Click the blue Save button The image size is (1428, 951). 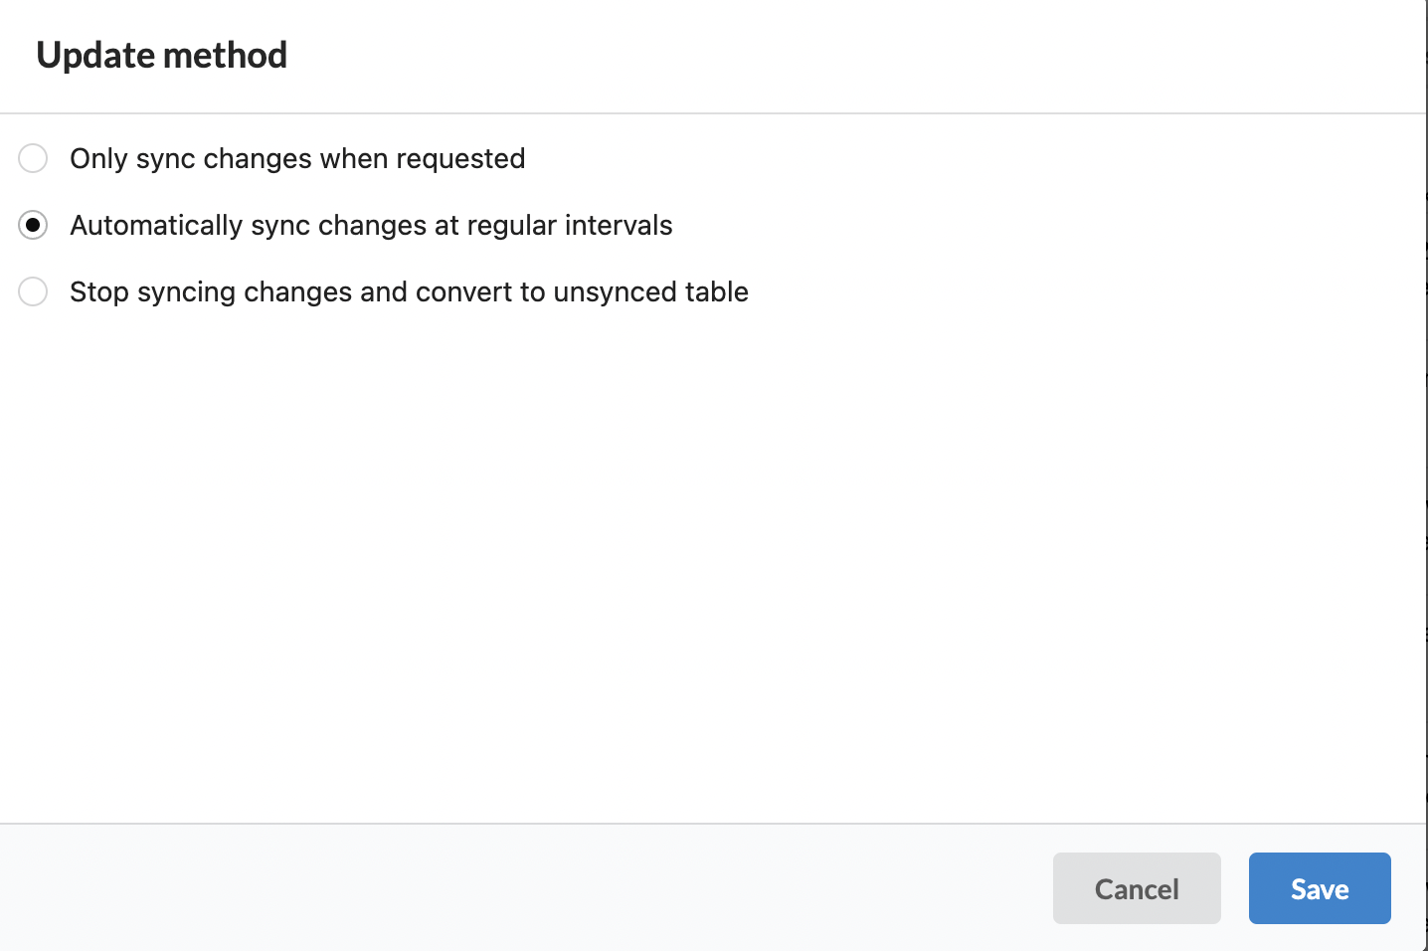(x=1320, y=888)
